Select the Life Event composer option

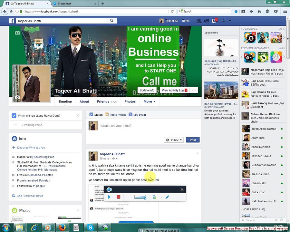pos(137,115)
